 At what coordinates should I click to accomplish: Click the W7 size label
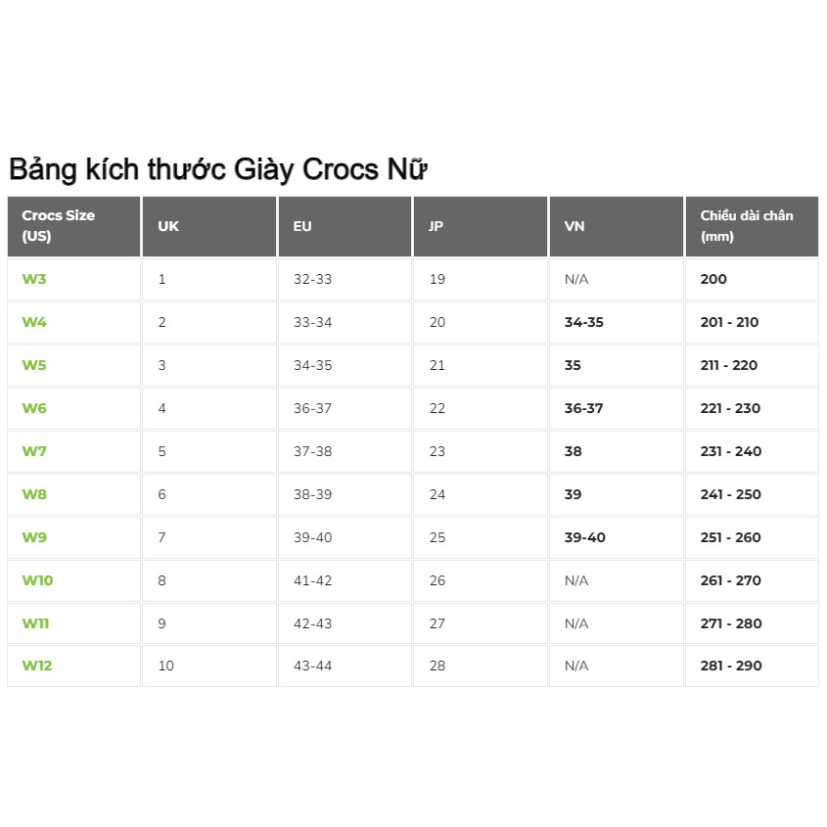point(34,451)
